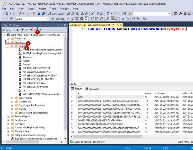Screen dimensions: 193x150
Task: Expand the Server Roles node
Action: click(12, 98)
